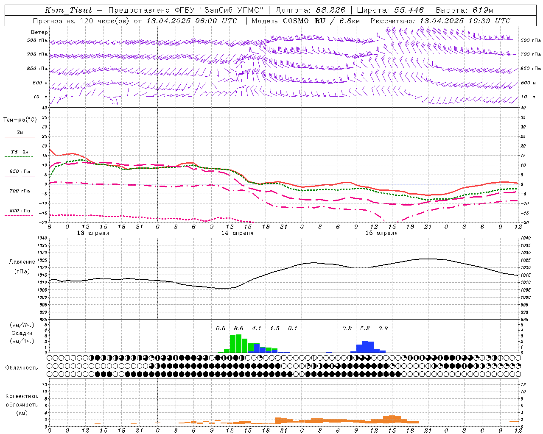Click the dashed line sample under 'Td 2м' legend

tap(19, 156)
